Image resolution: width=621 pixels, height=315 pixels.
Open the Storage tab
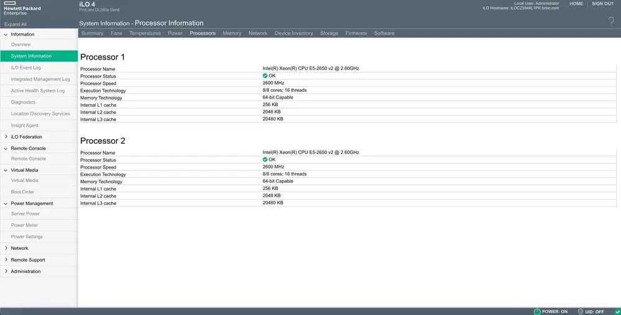[329, 33]
